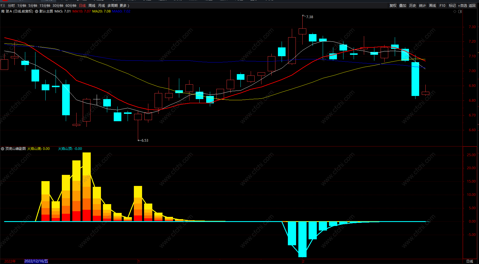
Task: Open 叠加 overlay tool
Action: (403, 6)
